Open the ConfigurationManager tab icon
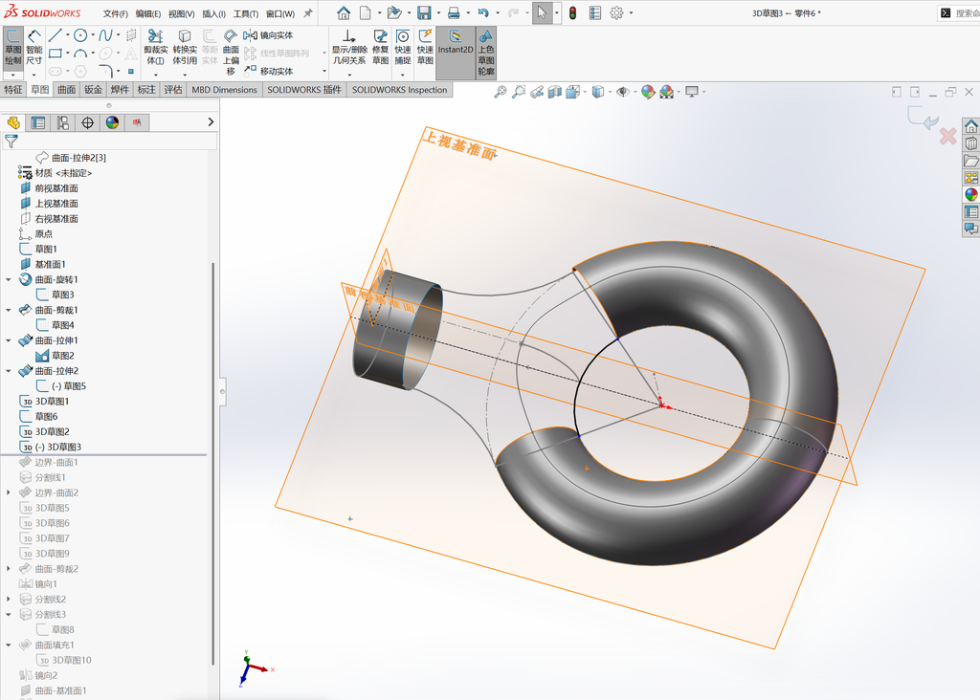Screen dimensions: 980x700 coord(63,123)
